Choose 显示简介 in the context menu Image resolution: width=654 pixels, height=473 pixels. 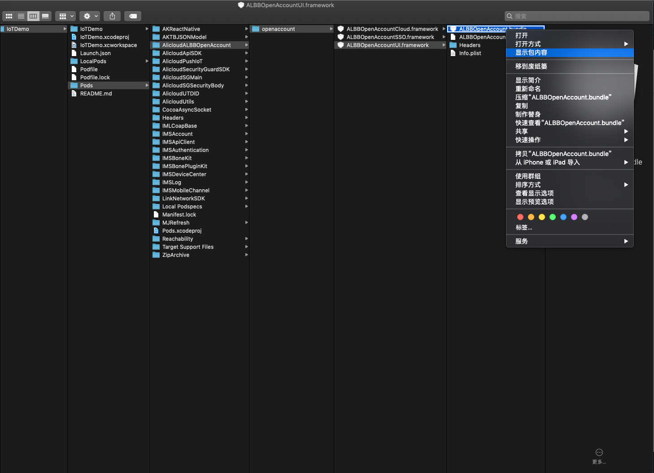click(570, 80)
